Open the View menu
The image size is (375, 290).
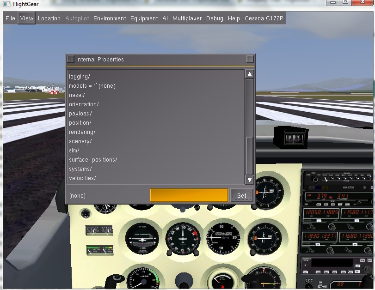[x=26, y=18]
